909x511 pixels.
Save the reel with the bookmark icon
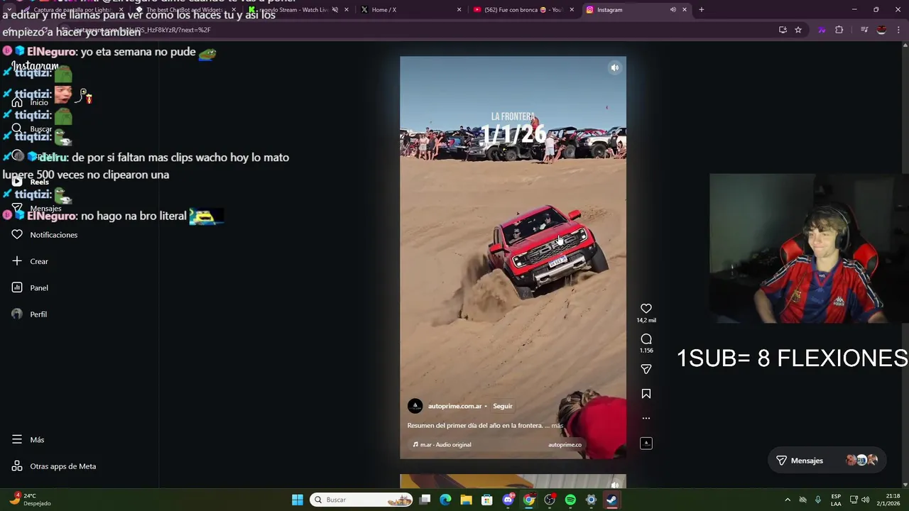click(x=646, y=394)
